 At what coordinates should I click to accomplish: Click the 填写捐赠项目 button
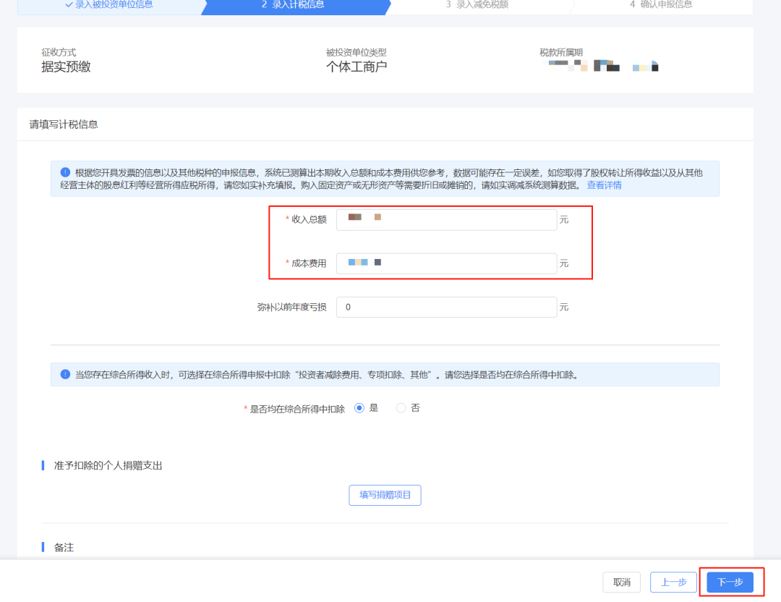tap(385, 495)
